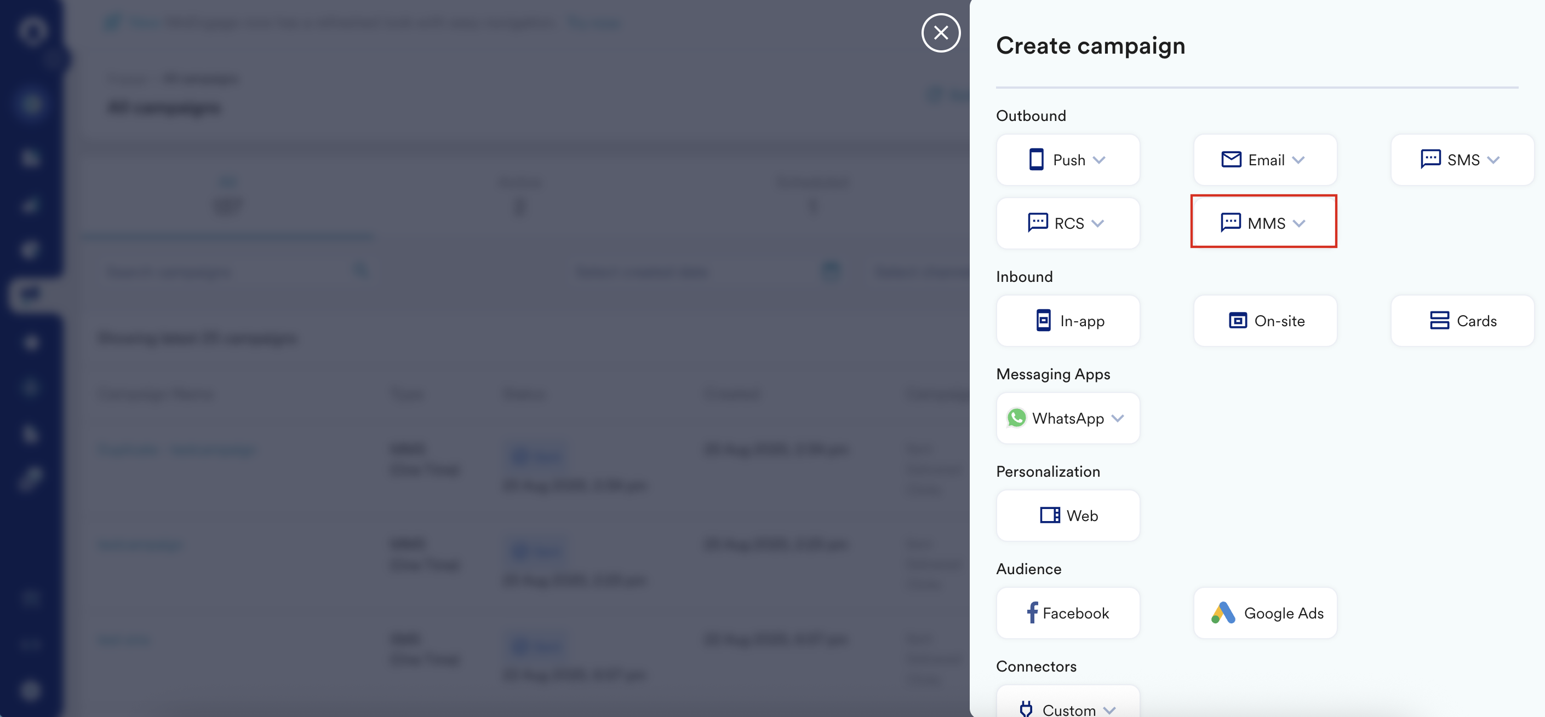Click the Google Ads logo icon
The width and height of the screenshot is (1545, 717).
click(x=1223, y=613)
